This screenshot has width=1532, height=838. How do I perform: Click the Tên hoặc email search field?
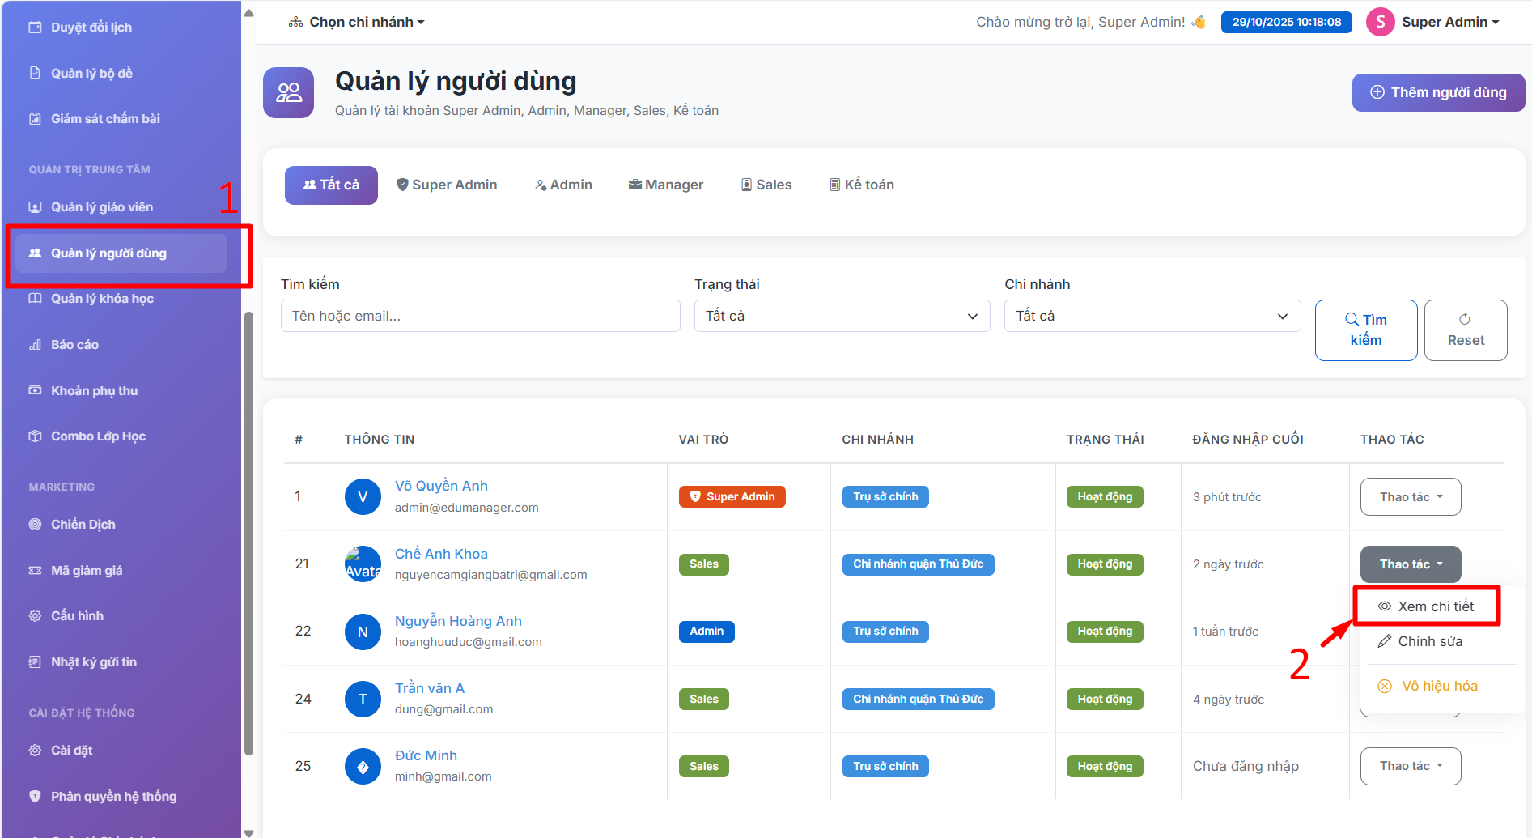(x=480, y=316)
